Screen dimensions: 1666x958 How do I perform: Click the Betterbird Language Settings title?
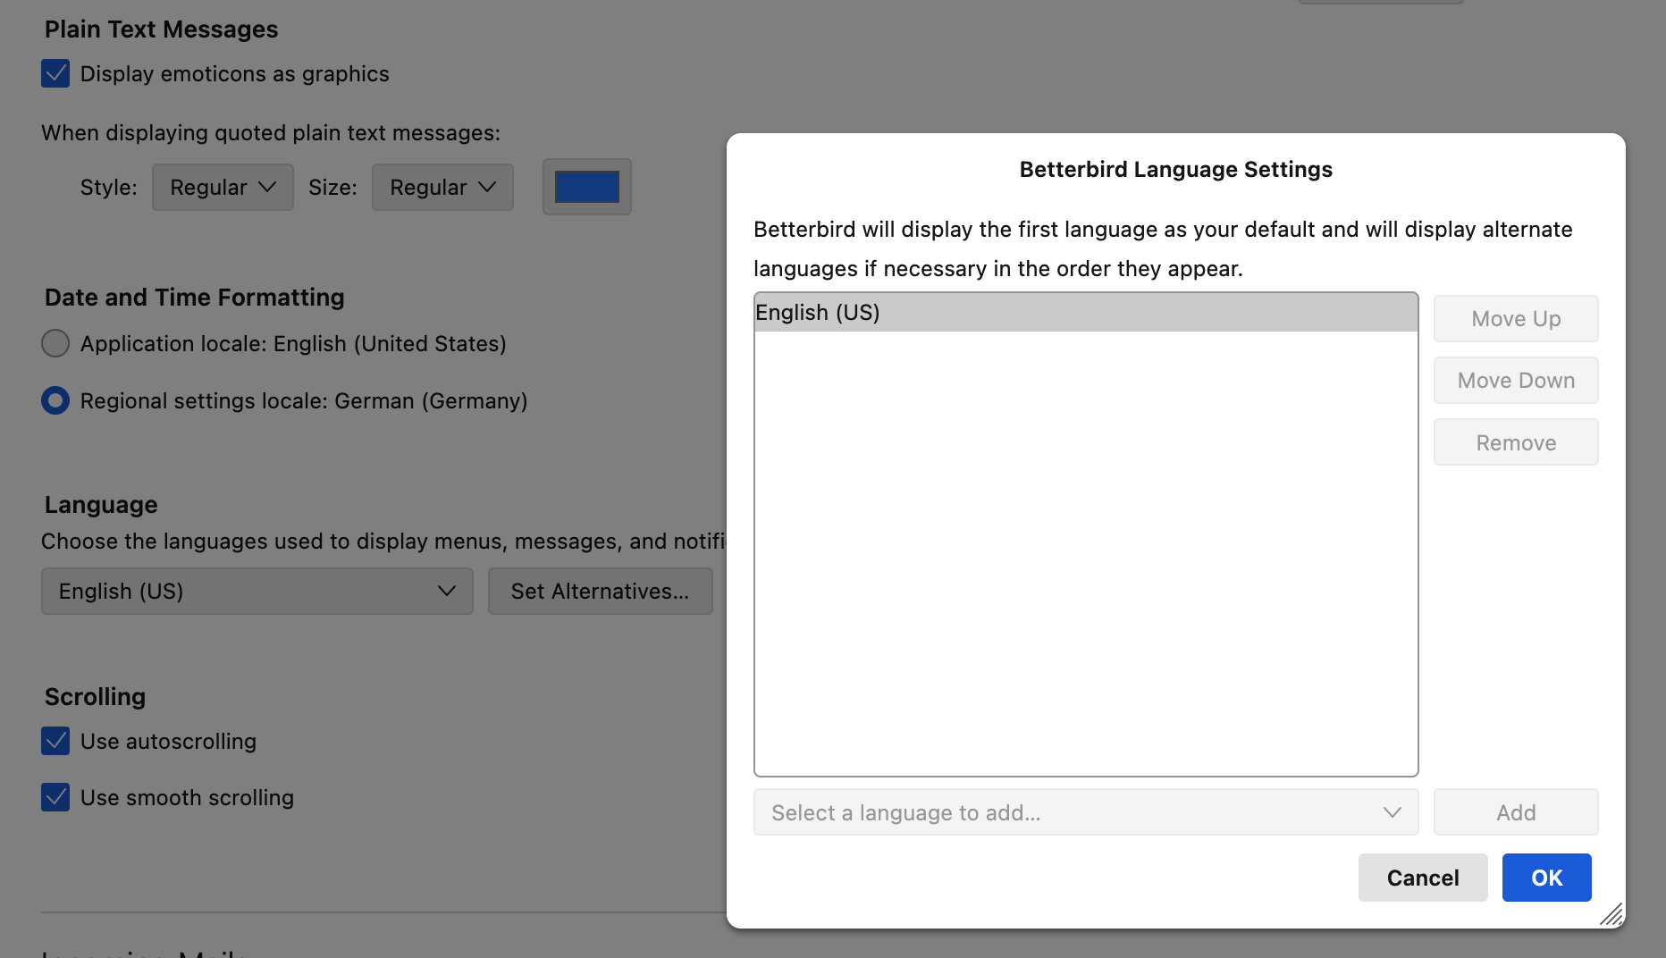tap(1176, 170)
